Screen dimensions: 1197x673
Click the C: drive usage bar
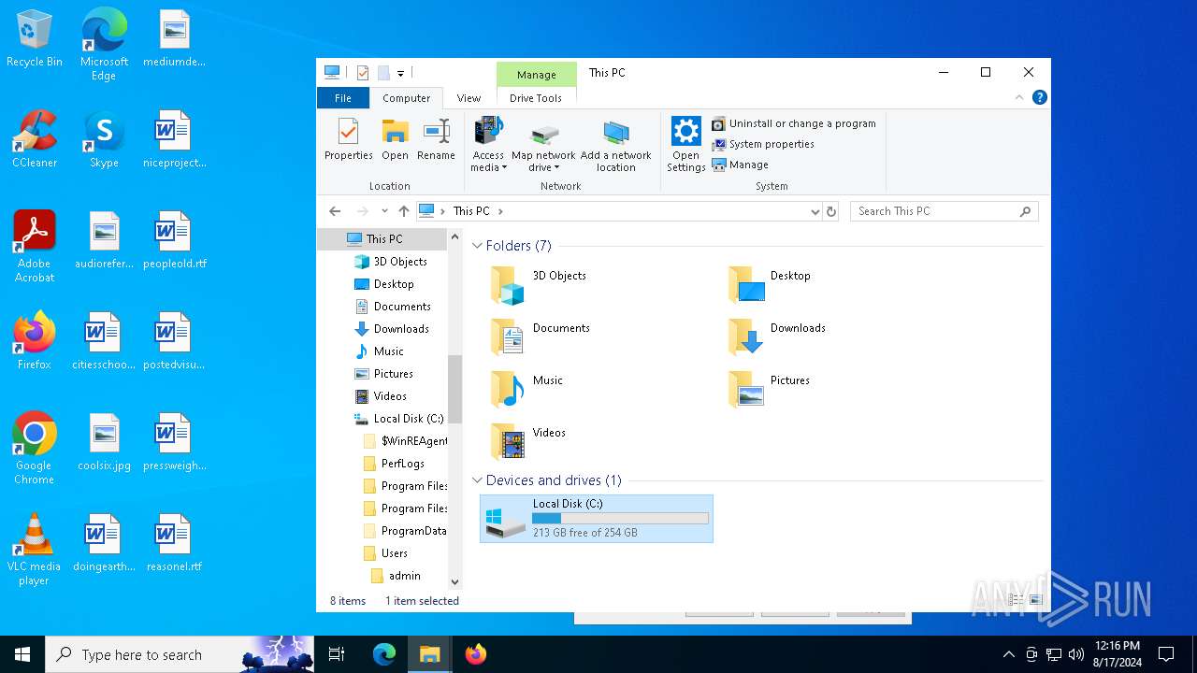(620, 518)
